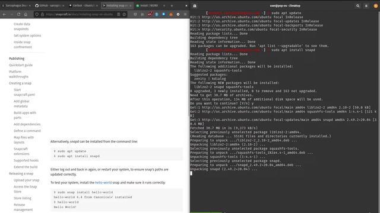The height and width of the screenshot is (213, 380).
Task: Open Upload your snap link
Action: [x=26, y=180]
